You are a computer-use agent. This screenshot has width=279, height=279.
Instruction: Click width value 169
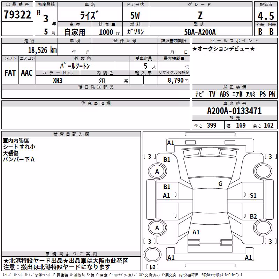point(241,125)
